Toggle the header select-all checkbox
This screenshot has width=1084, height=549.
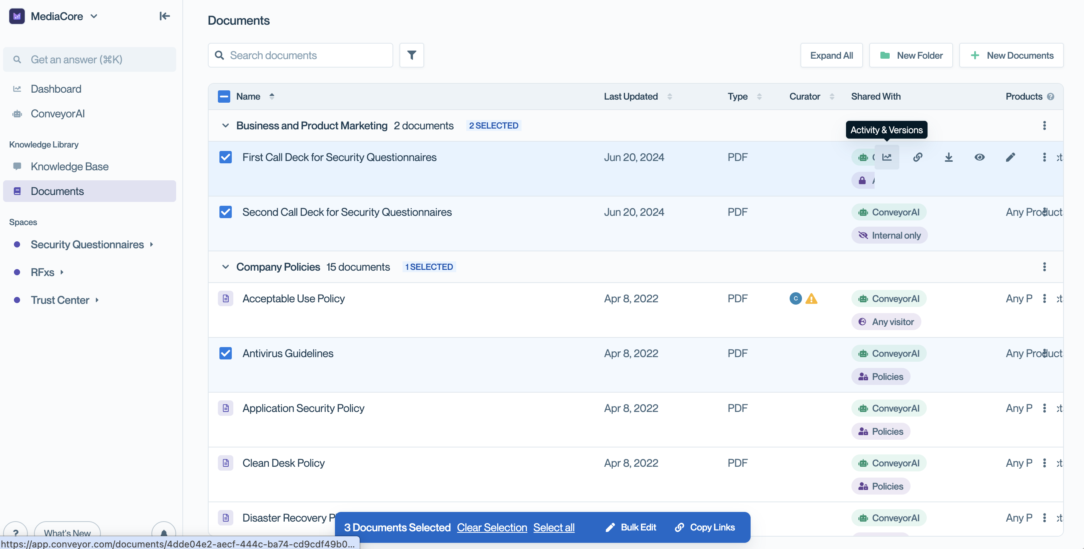(x=224, y=97)
